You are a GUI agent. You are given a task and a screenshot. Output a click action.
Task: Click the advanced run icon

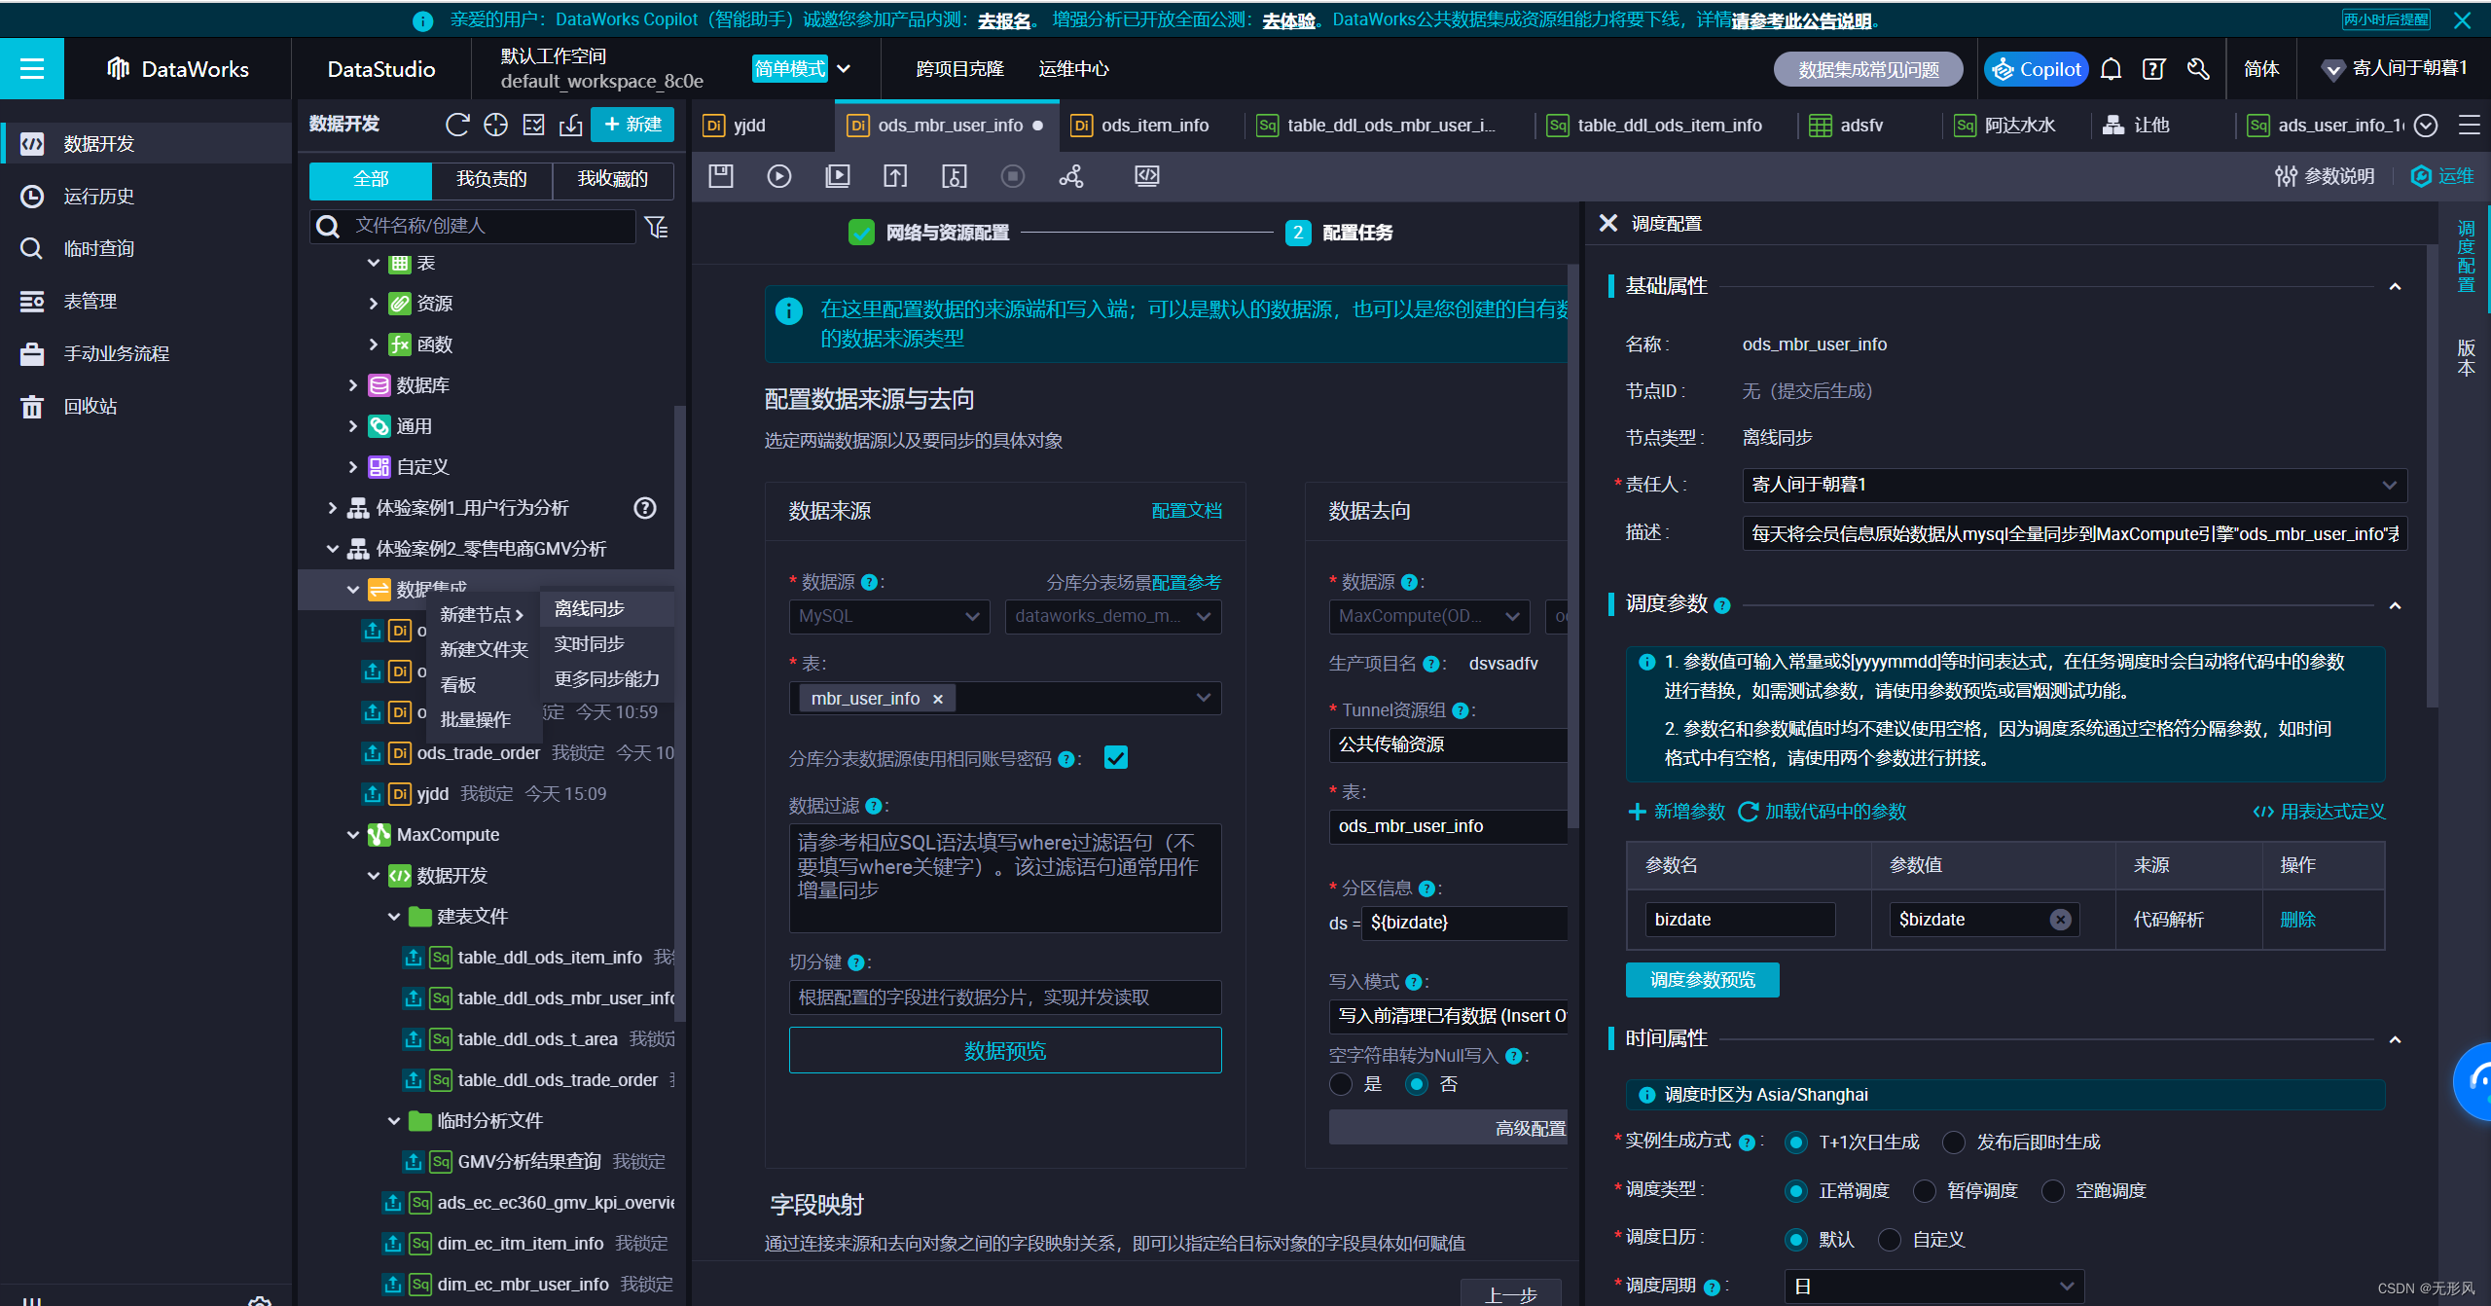click(837, 176)
